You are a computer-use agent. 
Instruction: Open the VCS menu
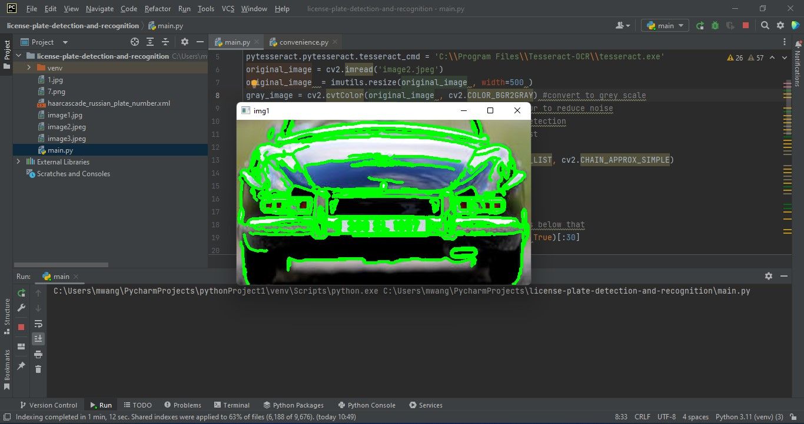coord(227,9)
